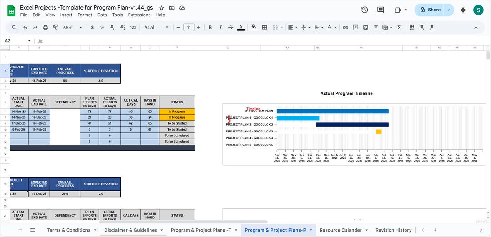Open account avatar S
Image resolution: width=491 pixels, height=237 pixels.
(478, 10)
